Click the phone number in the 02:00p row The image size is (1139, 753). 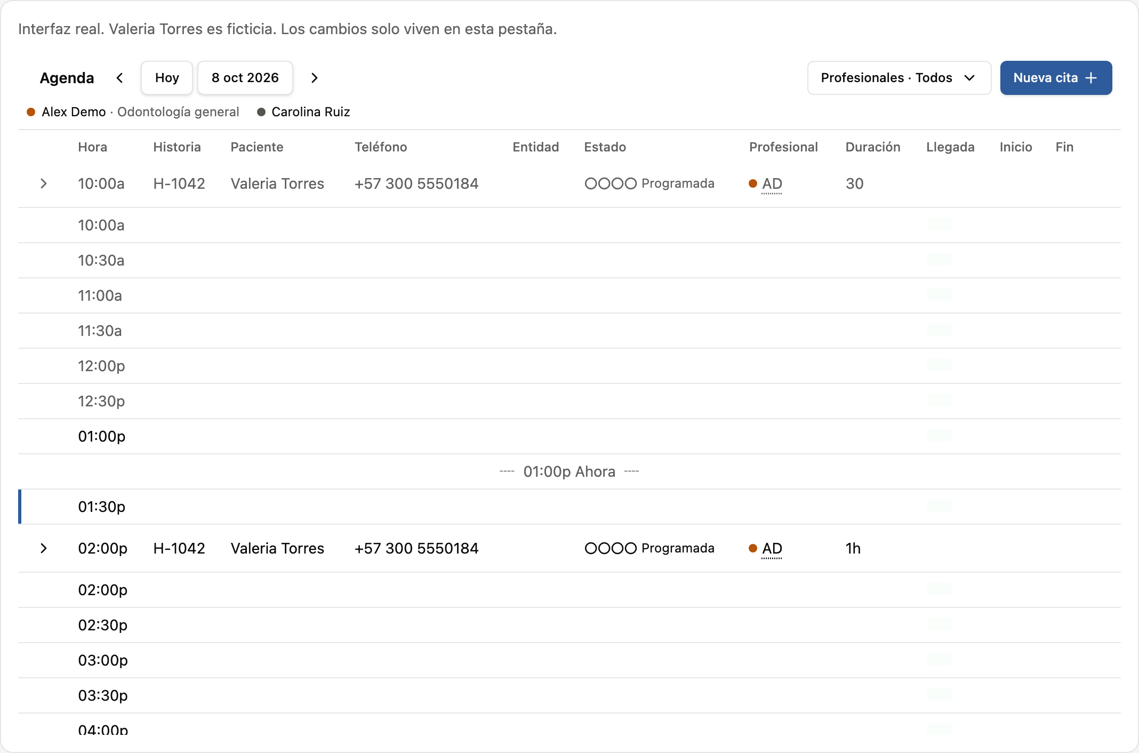coord(416,548)
